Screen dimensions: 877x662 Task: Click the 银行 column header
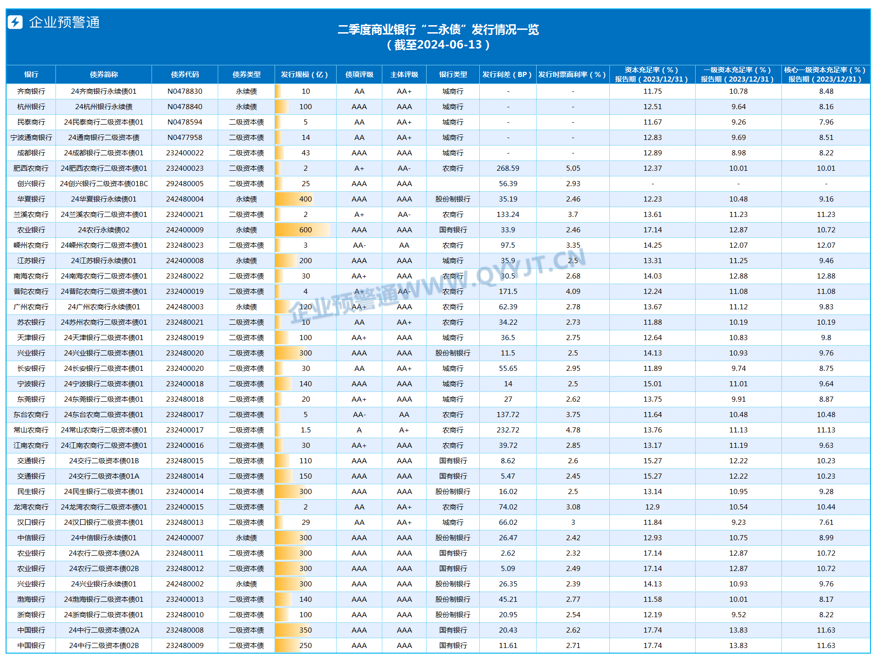(31, 75)
